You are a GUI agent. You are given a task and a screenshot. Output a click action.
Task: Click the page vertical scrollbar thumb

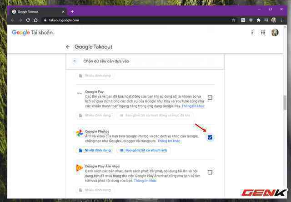click(x=285, y=102)
